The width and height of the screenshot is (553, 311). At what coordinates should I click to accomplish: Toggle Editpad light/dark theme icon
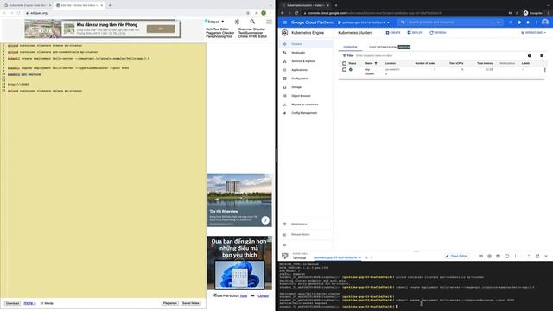[237, 22]
